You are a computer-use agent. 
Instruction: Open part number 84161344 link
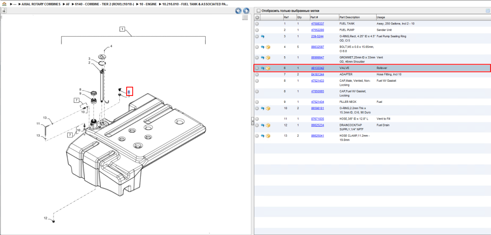coord(318,74)
